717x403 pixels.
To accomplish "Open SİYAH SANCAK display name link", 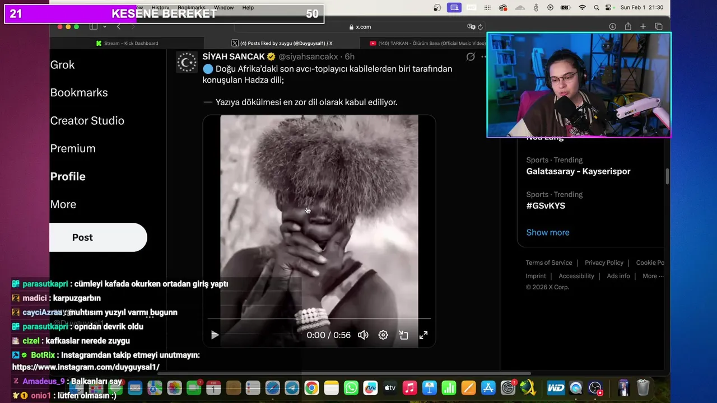I will [x=234, y=57].
